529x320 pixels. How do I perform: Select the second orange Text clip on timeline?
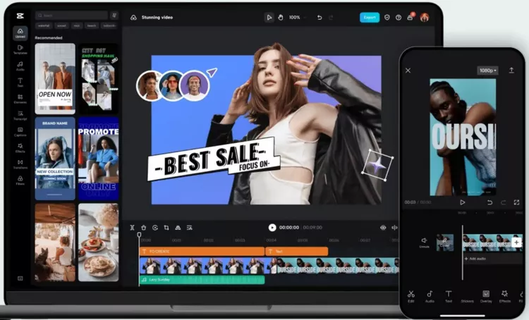296,251
